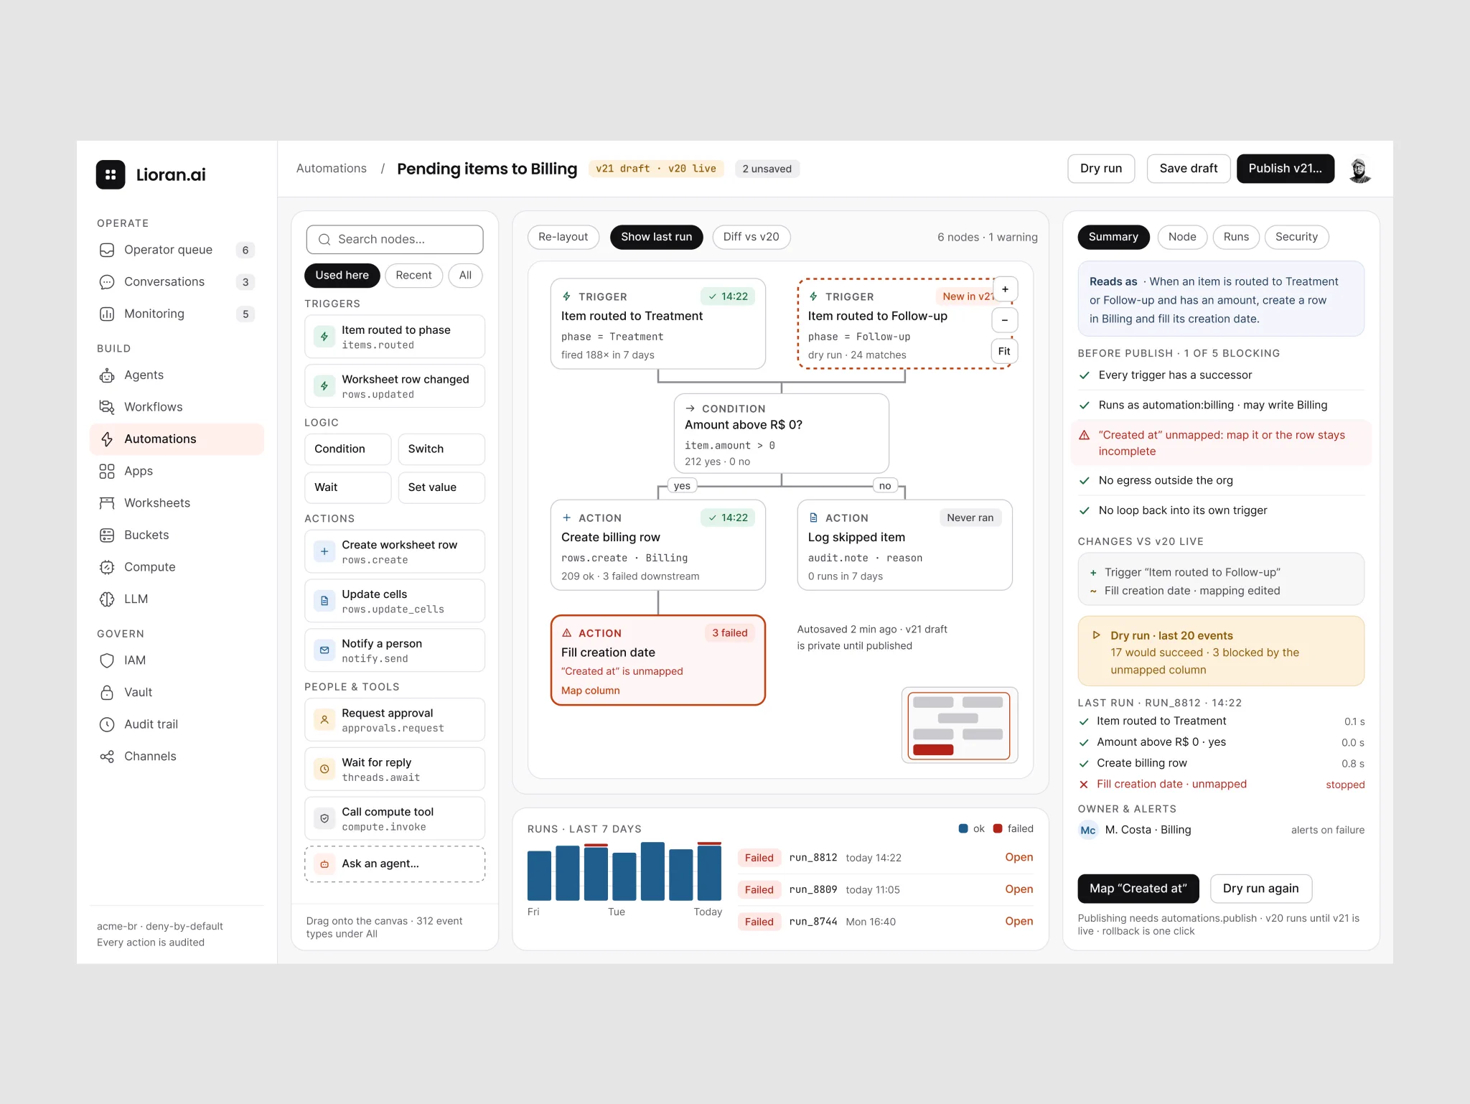Open the Conversations chat bubble icon
This screenshot has width=1470, height=1104.
click(x=107, y=282)
